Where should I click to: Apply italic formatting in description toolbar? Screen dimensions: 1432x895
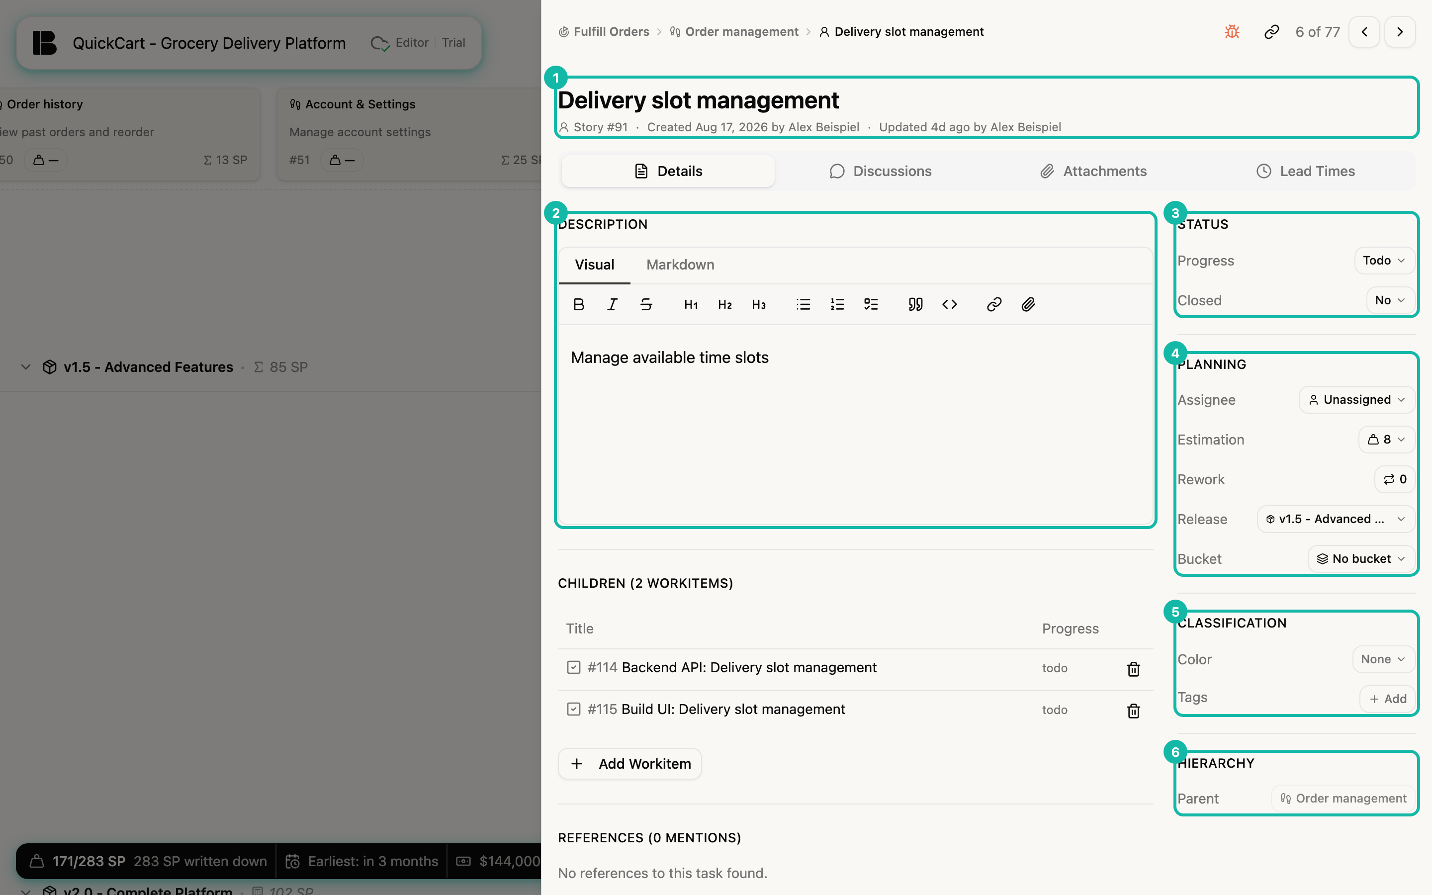[x=613, y=304]
